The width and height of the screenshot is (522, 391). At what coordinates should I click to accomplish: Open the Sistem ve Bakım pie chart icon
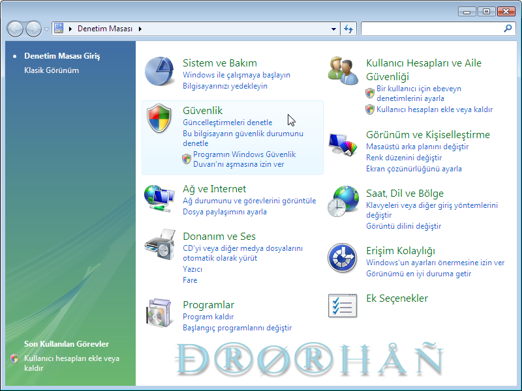point(159,71)
